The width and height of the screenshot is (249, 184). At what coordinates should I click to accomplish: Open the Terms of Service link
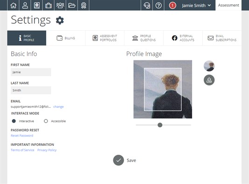pyautogui.click(x=22, y=150)
